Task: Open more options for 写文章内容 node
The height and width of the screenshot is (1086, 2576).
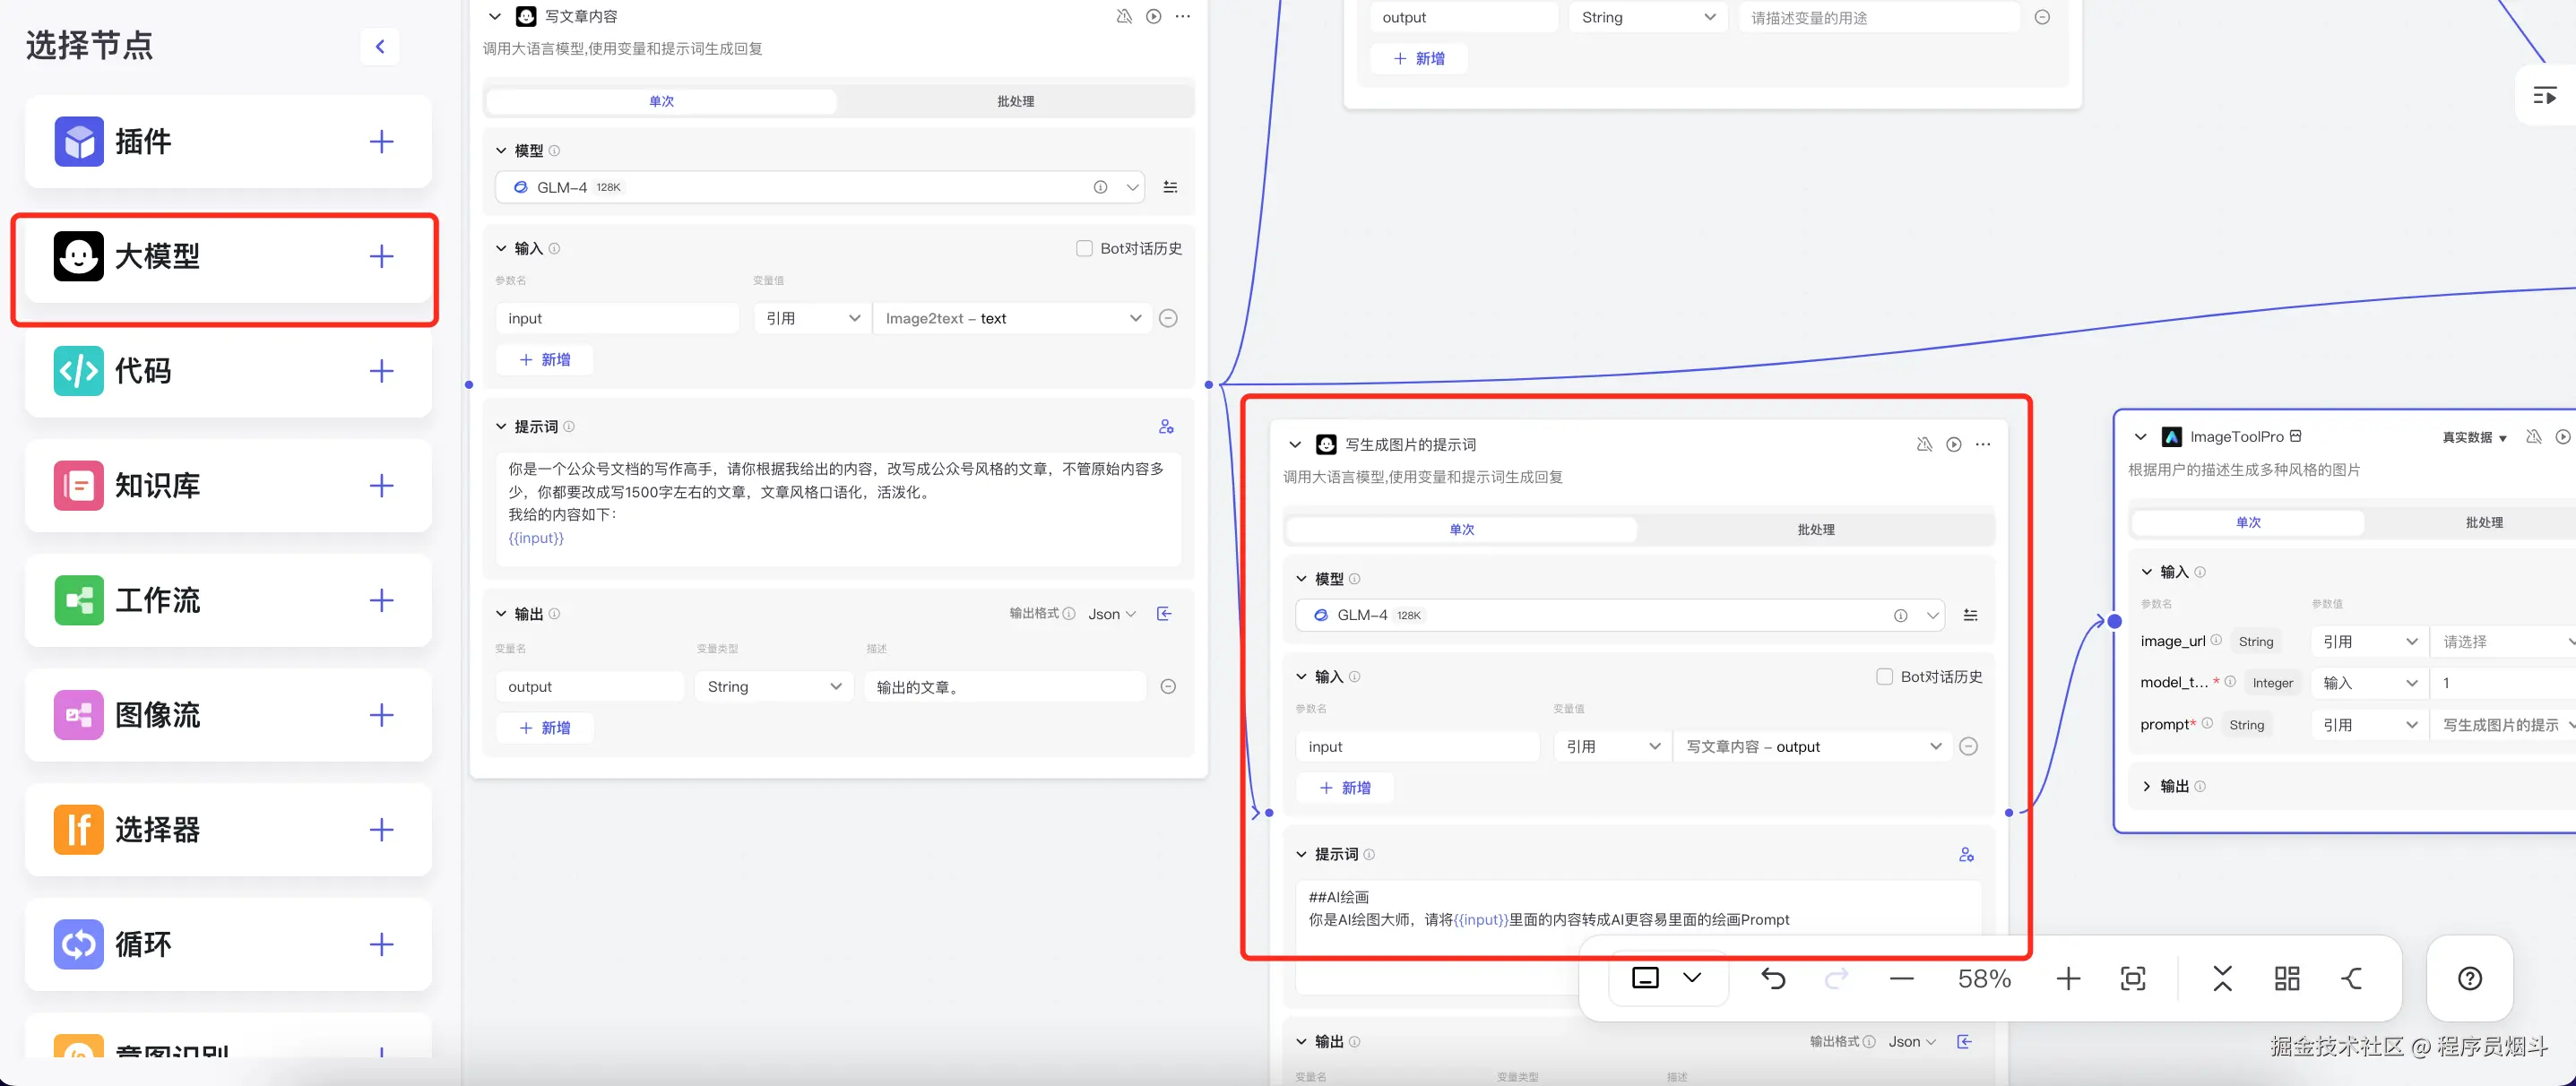Action: pos(1183,16)
